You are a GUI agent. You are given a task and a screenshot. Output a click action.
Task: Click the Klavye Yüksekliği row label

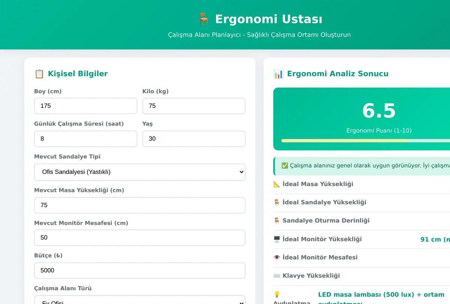click(x=311, y=276)
